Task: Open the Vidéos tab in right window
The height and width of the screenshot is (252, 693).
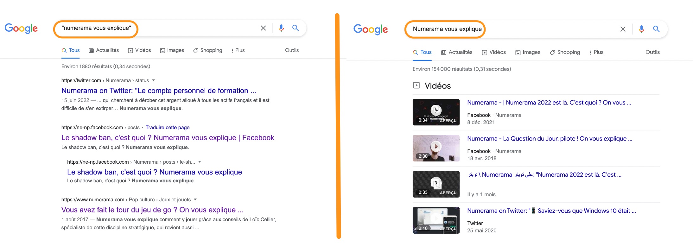Action: pos(494,52)
